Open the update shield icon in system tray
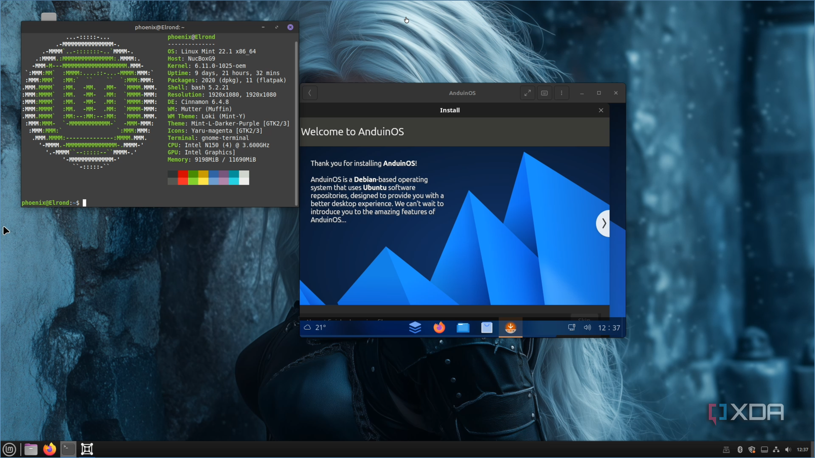This screenshot has height=458, width=815. tap(752, 450)
